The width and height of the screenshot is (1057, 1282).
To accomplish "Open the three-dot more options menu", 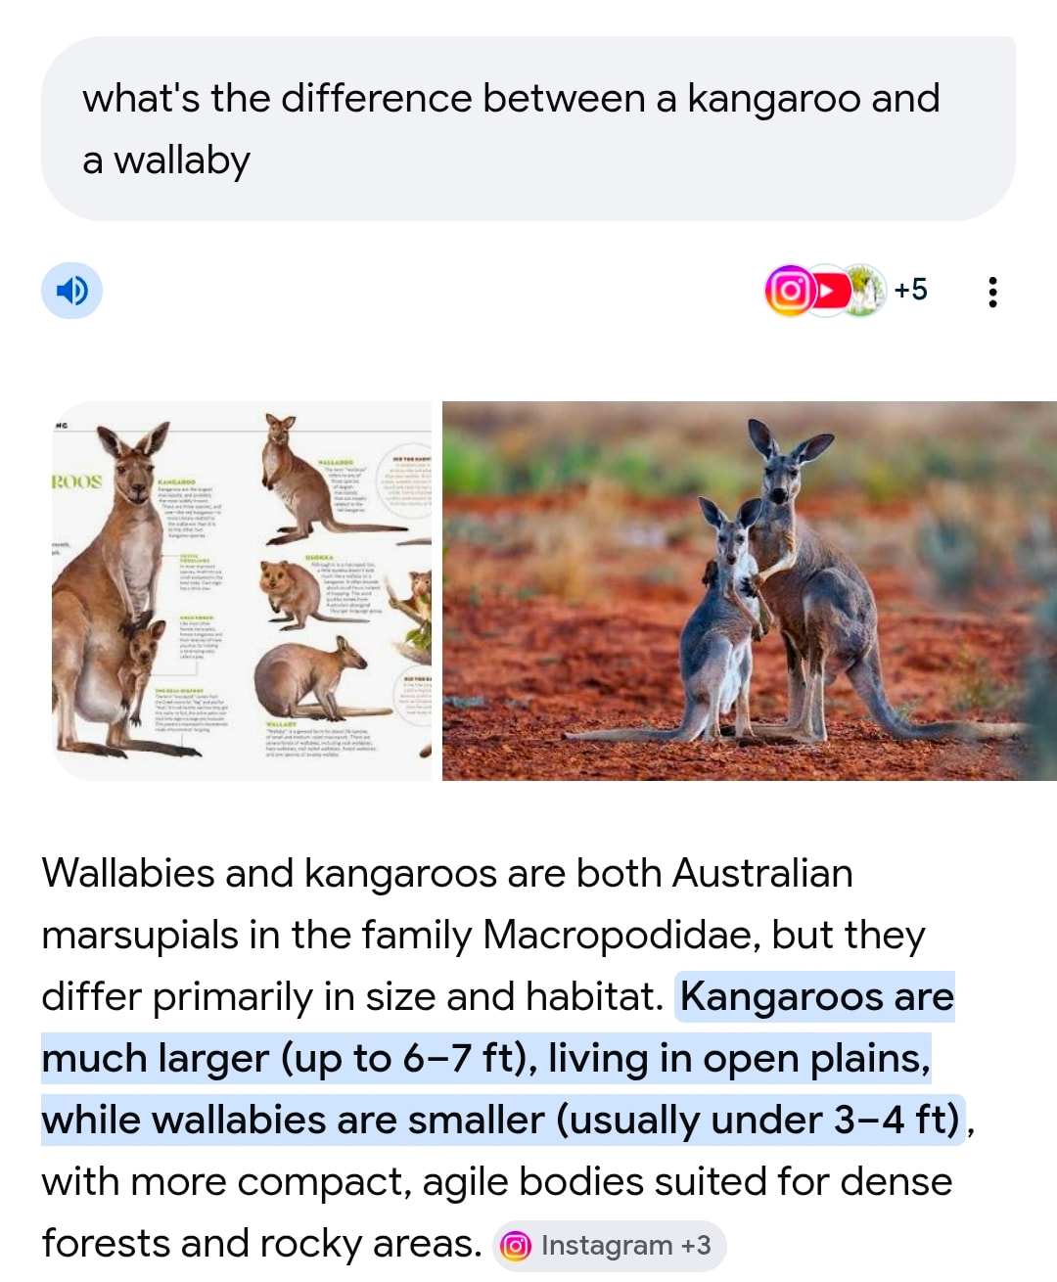I will tap(992, 292).
